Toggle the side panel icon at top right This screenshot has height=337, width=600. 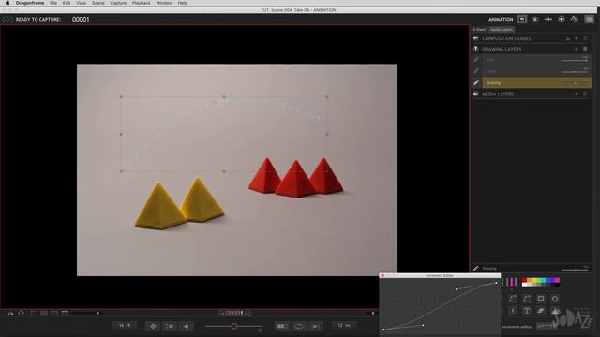tap(590, 19)
